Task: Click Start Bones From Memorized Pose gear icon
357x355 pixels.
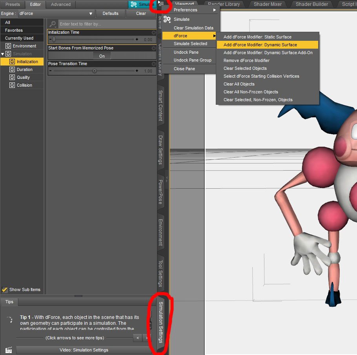Action: [154, 48]
